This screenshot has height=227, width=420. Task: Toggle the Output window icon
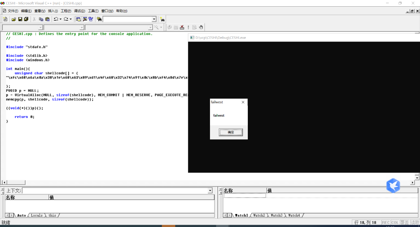tap(85, 19)
